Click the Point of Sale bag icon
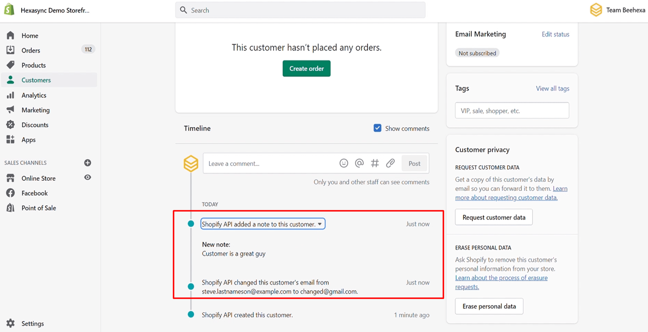The width and height of the screenshot is (648, 332). pos(10,208)
